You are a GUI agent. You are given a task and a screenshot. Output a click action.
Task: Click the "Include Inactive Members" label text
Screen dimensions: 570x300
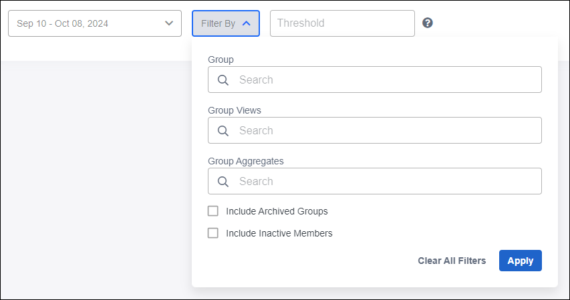[x=279, y=233]
